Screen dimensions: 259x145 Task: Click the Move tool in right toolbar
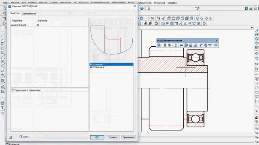point(257,54)
